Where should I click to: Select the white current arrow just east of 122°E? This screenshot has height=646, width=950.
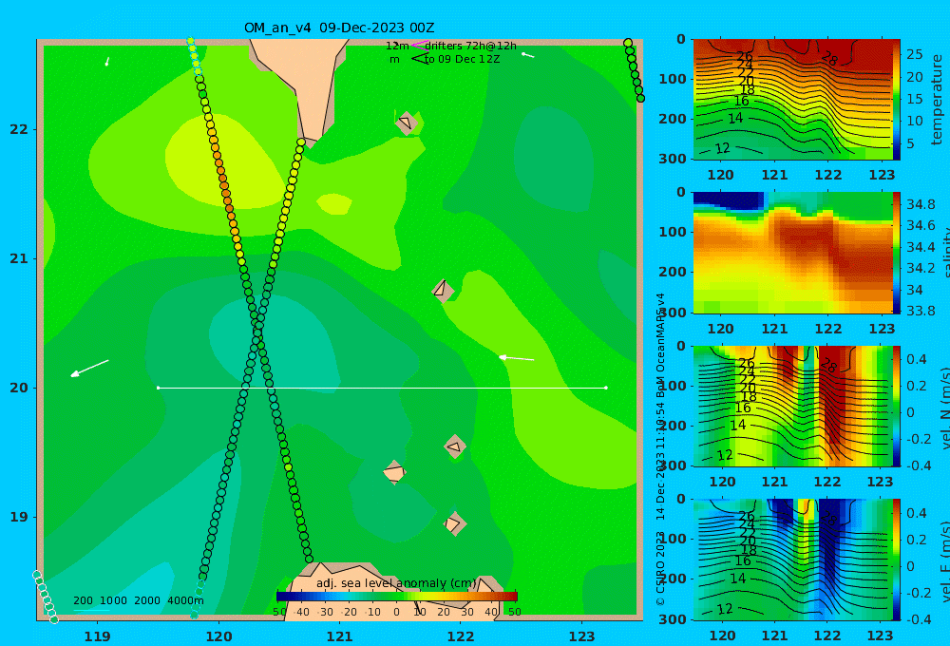[x=516, y=358]
